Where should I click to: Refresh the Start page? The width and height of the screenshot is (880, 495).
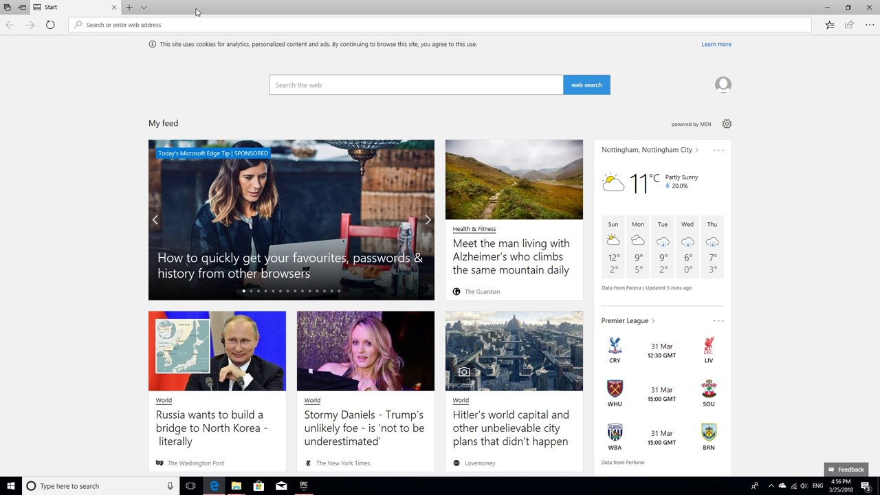50,25
